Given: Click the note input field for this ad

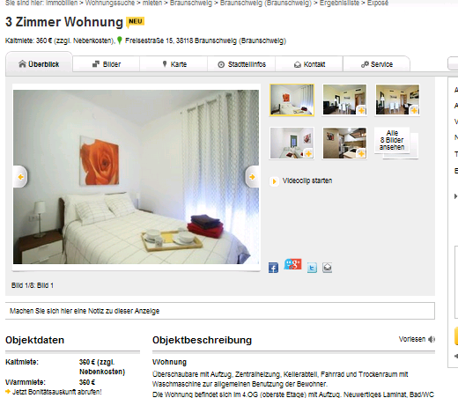Looking at the screenshot, I should coord(220,311).
